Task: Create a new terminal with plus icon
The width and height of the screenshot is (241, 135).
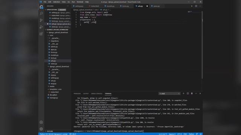Action: click(183, 93)
